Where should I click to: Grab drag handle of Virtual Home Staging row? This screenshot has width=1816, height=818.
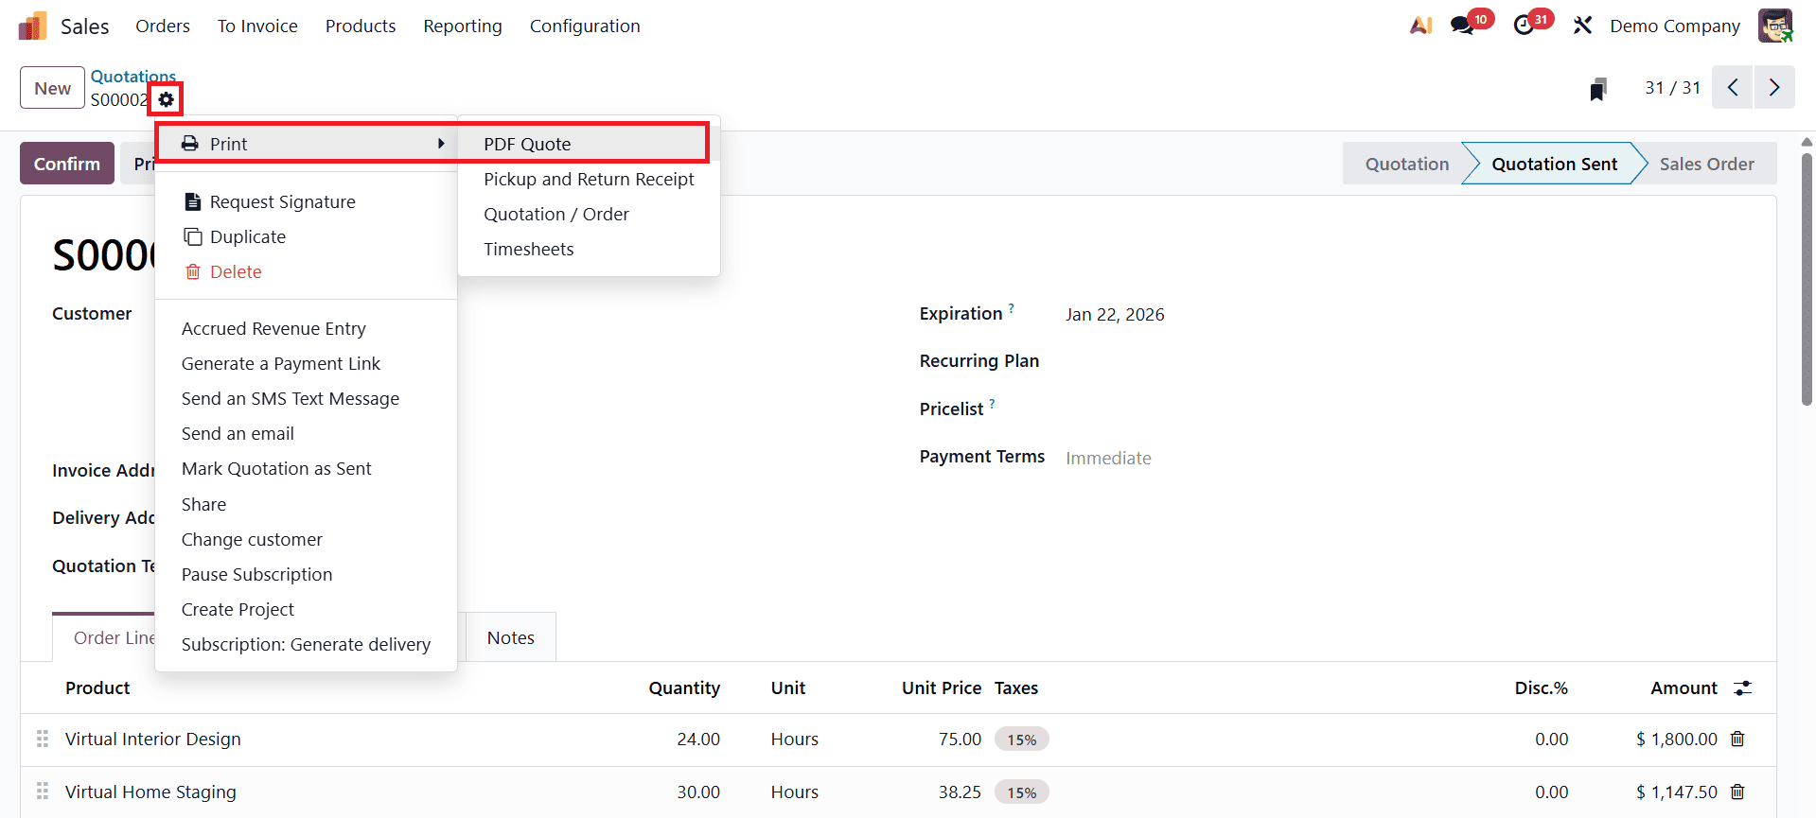43,792
